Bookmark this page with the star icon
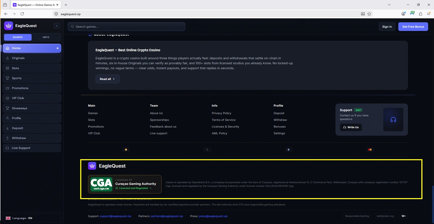Image resolution: width=434 pixels, height=224 pixels. [369, 14]
